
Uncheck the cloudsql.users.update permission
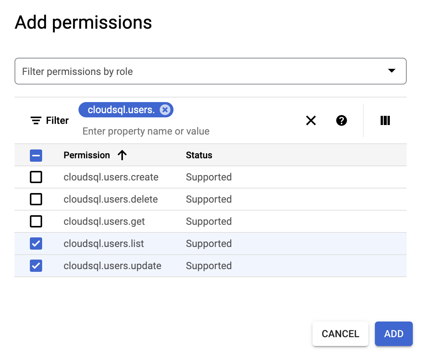pos(36,266)
